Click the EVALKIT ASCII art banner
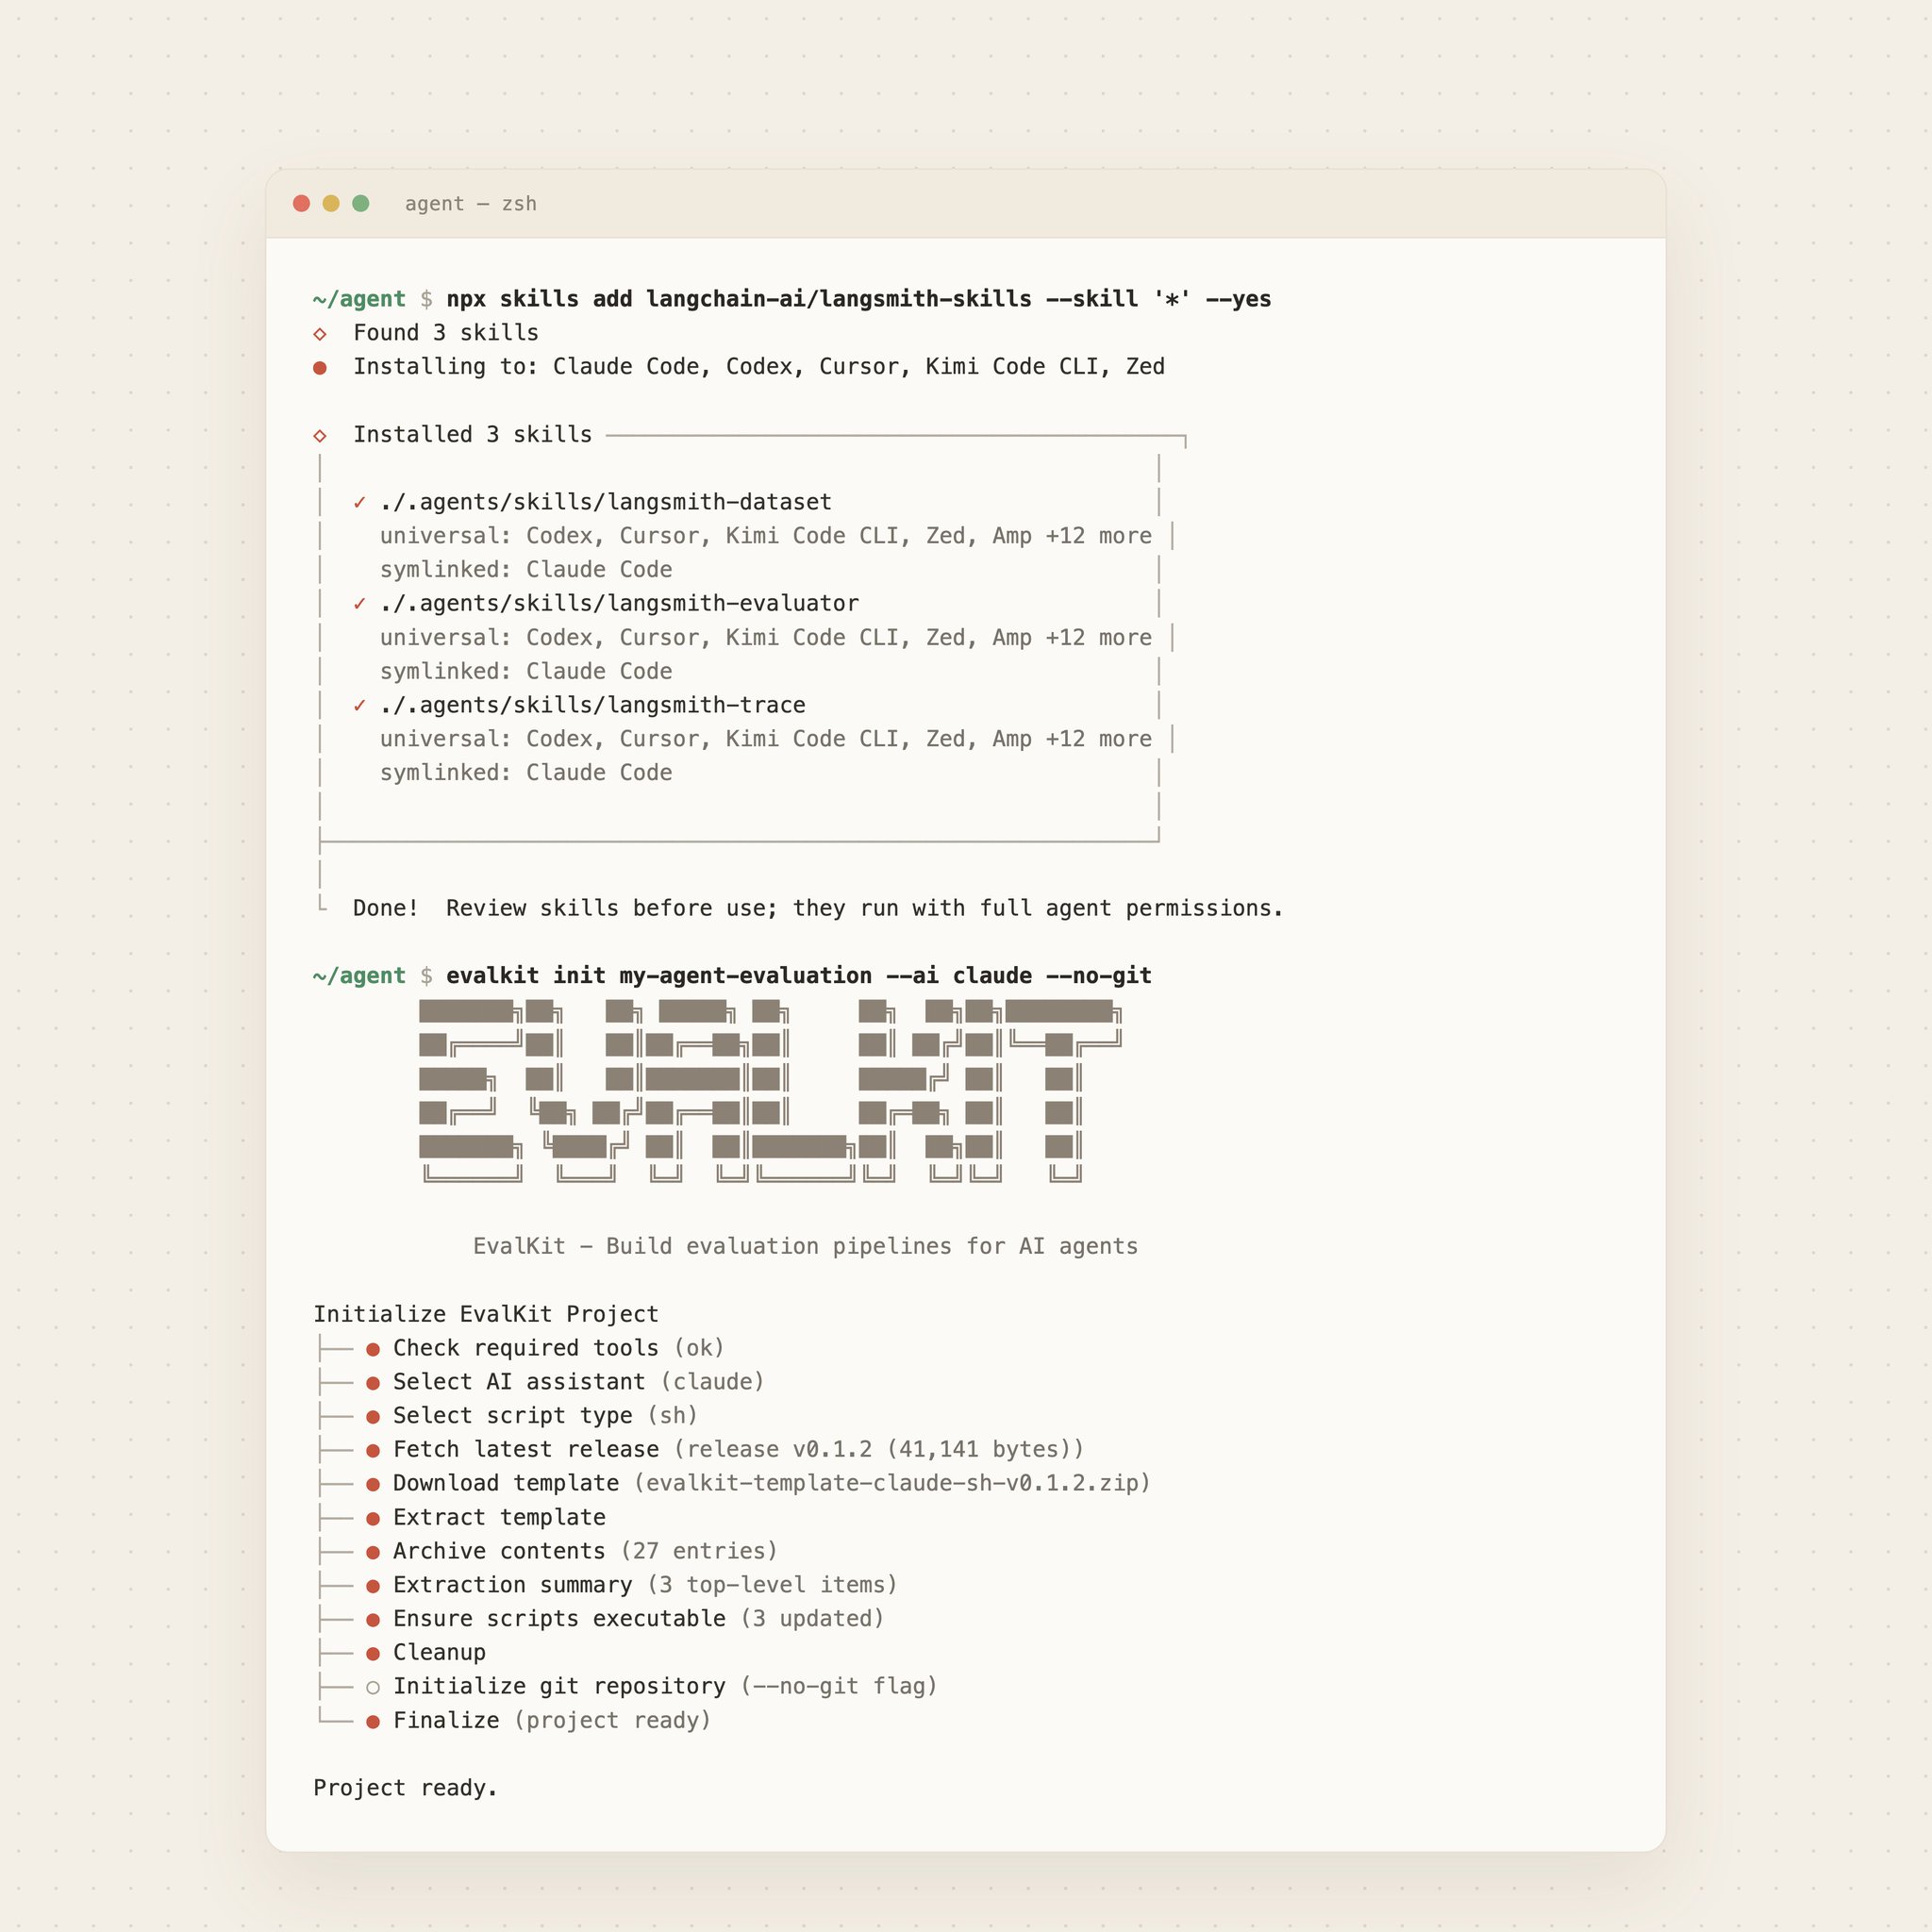Screen dimensions: 1932x1932 (x=770, y=1091)
